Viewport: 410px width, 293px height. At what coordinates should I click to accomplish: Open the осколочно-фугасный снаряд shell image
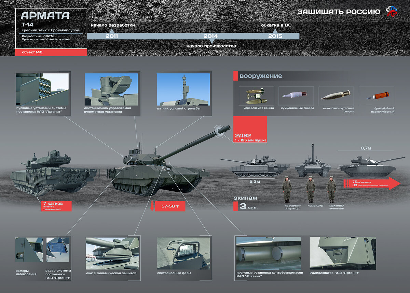point(336,96)
